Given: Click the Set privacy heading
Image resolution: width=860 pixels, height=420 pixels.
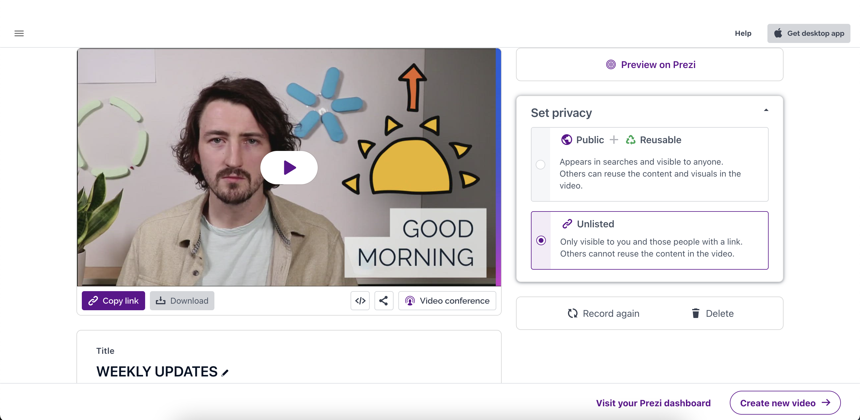Looking at the screenshot, I should tap(561, 113).
